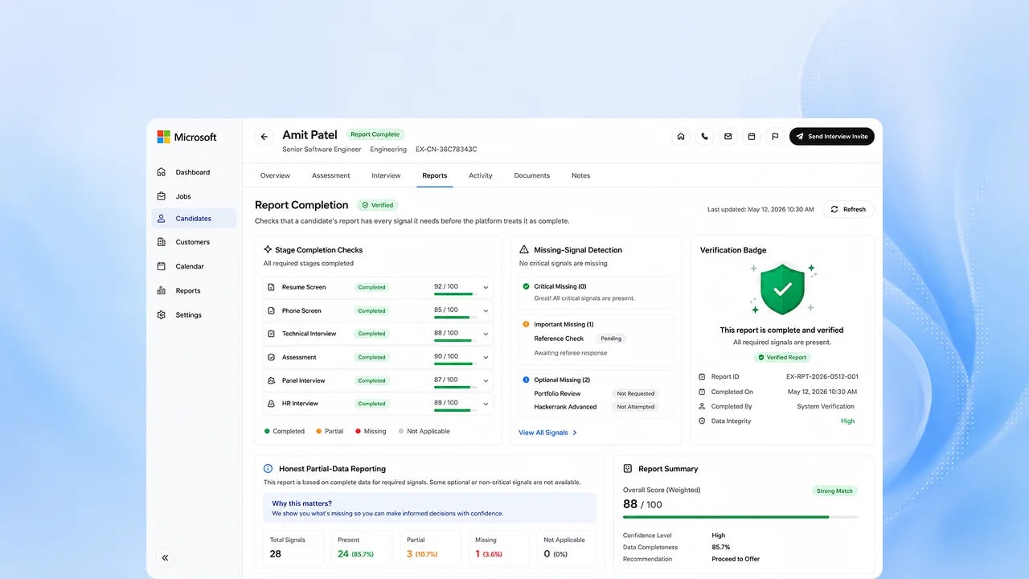Click the candidate ID EX-CN-36C78343C
The image size is (1029, 579).
[x=446, y=150]
